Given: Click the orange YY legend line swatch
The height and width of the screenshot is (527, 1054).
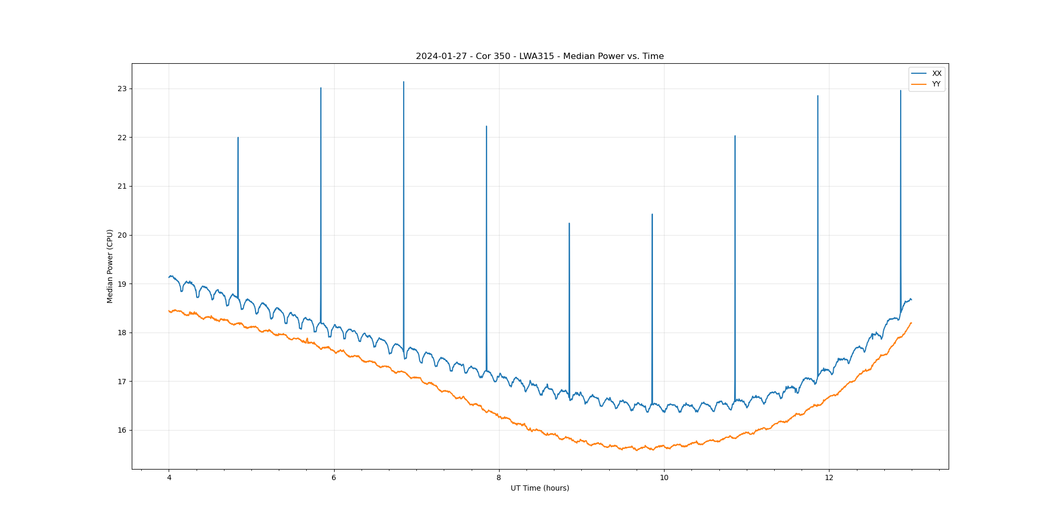Looking at the screenshot, I should [919, 84].
